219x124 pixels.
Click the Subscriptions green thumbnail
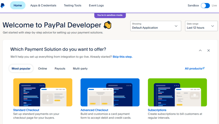tap(177, 92)
